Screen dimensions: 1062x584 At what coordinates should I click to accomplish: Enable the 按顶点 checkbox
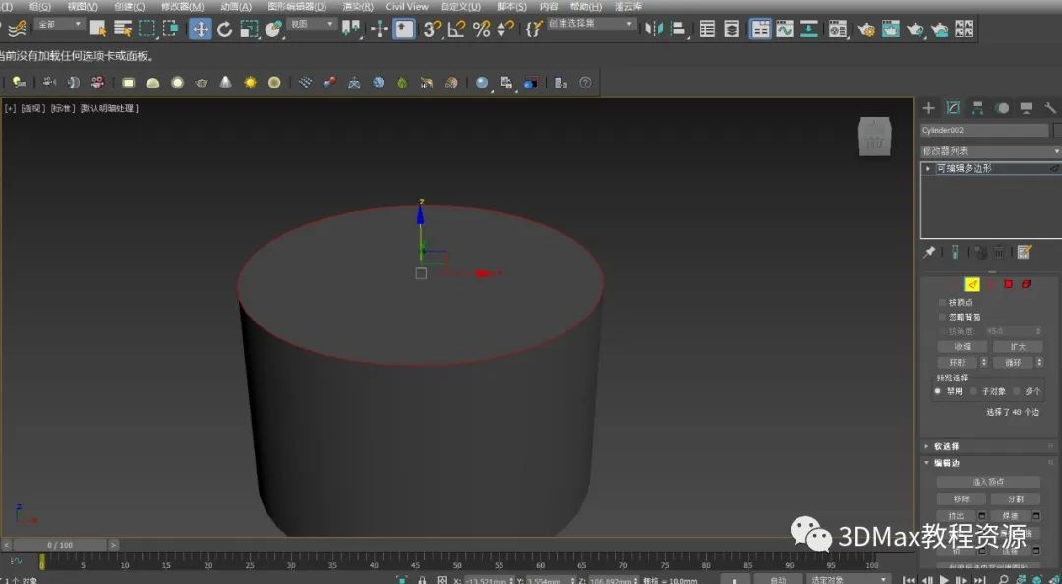coord(943,302)
